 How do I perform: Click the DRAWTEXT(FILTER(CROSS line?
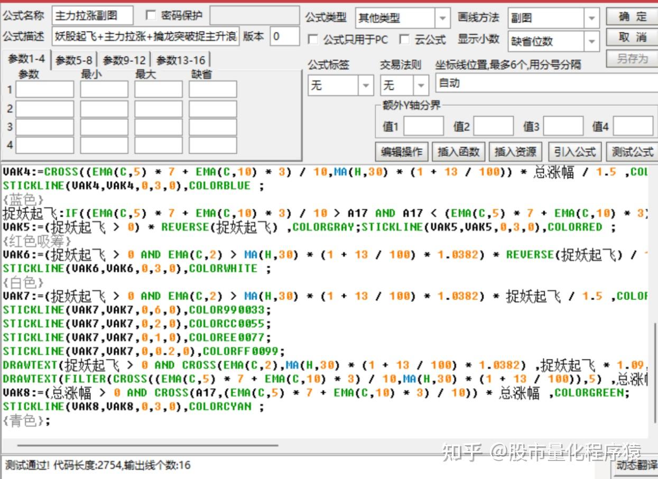[x=325, y=379]
